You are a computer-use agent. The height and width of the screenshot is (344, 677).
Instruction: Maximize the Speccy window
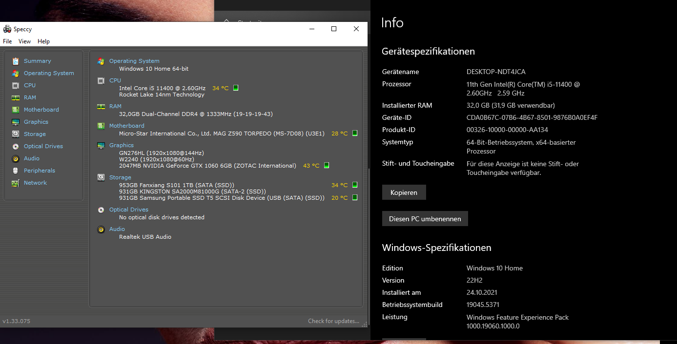click(x=334, y=29)
